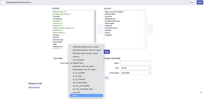Open the timing clock icon at bottom right

201,93
